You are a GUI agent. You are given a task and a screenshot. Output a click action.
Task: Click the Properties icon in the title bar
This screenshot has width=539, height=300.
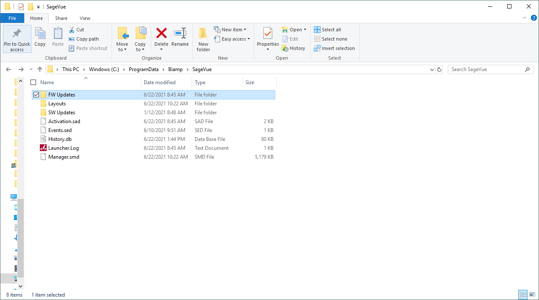(21, 7)
